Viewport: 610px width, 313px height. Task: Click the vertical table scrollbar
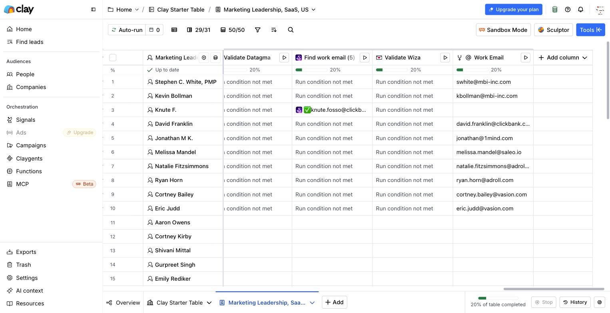608,80
